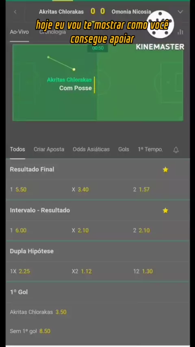Open the match statistics bar-chart icon
This screenshot has width=195, height=347.
click(180, 32)
